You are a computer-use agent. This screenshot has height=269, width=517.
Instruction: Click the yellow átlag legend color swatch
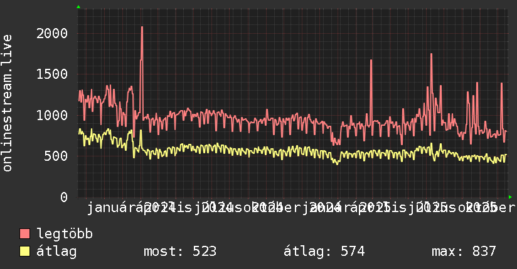24,251
